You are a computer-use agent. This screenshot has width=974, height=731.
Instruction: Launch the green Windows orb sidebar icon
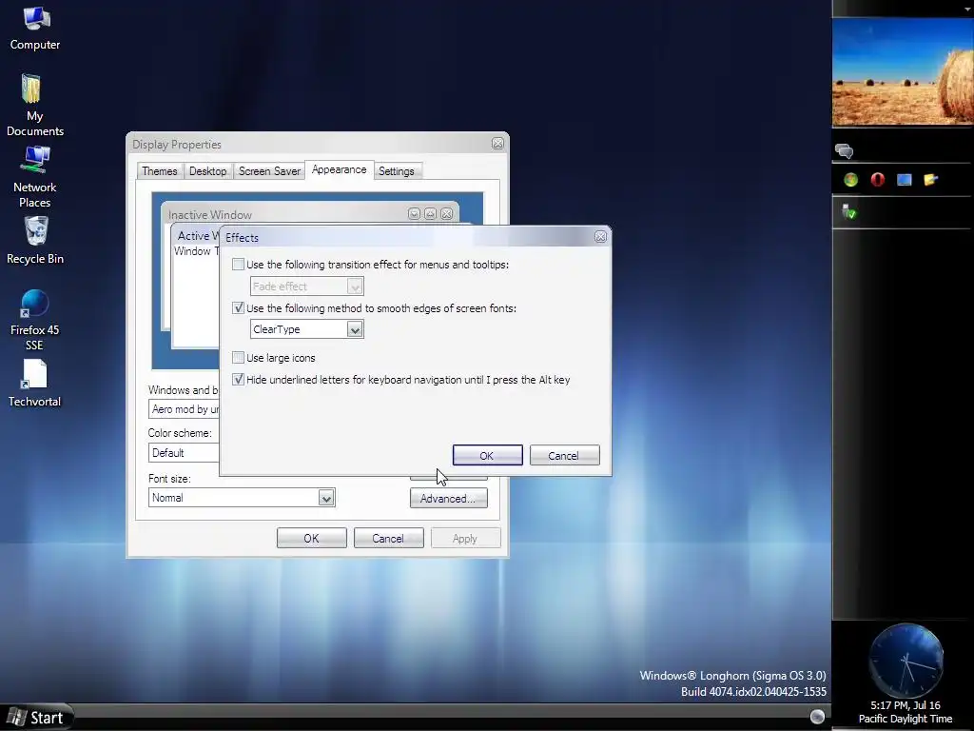[851, 180]
